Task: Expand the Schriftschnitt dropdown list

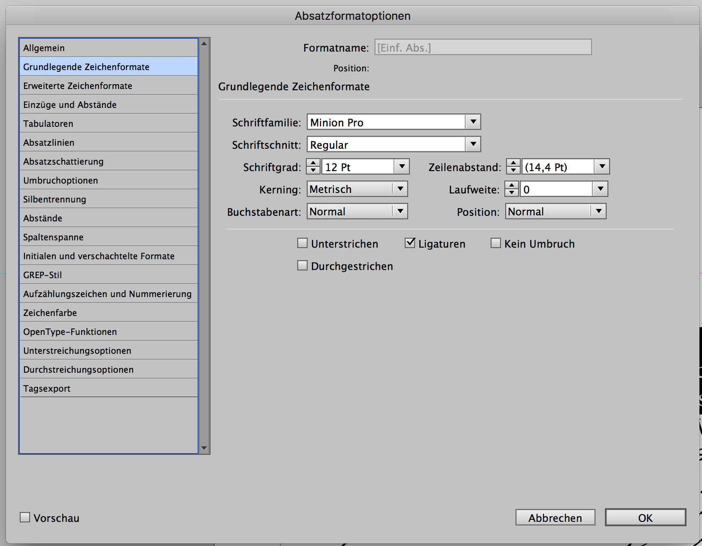Action: (473, 144)
